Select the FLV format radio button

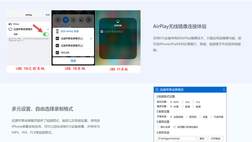[193, 102]
